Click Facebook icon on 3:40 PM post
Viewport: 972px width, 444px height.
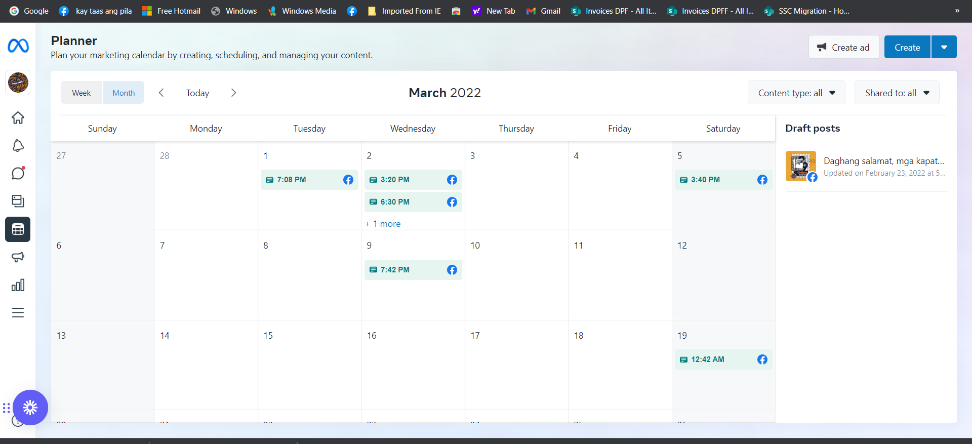click(x=762, y=180)
